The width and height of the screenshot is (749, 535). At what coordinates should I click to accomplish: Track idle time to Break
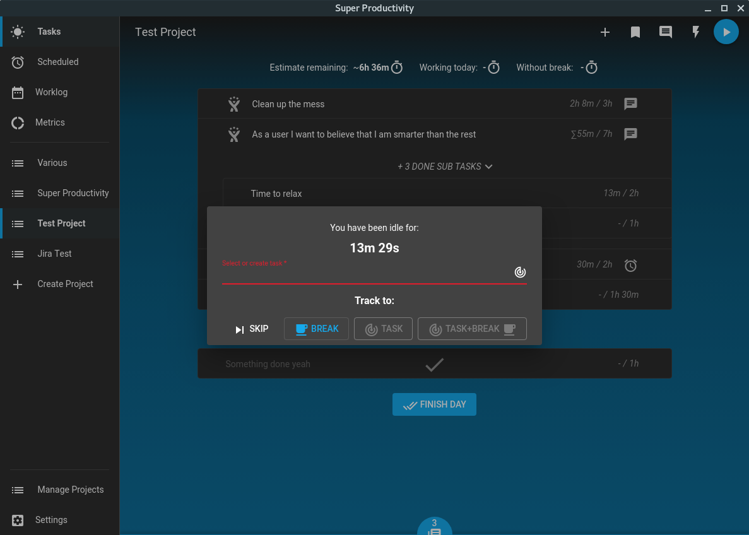(316, 329)
